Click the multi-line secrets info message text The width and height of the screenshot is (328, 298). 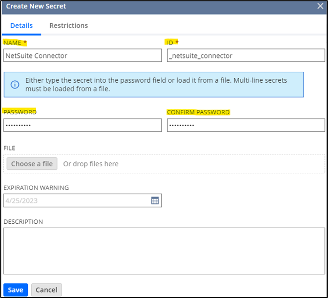click(156, 84)
